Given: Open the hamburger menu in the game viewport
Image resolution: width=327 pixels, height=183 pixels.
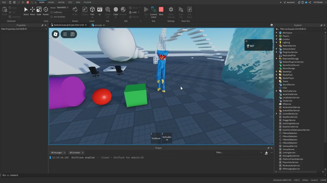Looking at the screenshot, I should 65,34.
